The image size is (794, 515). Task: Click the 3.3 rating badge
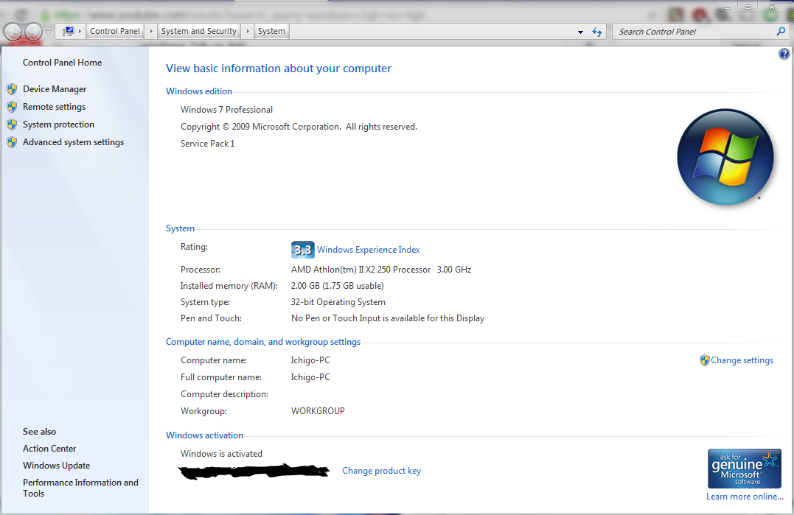click(303, 250)
